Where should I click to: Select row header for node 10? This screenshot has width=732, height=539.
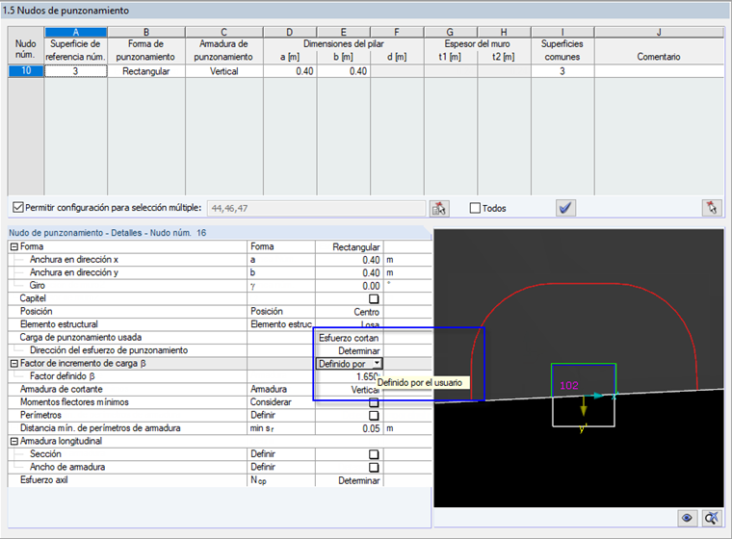click(26, 71)
